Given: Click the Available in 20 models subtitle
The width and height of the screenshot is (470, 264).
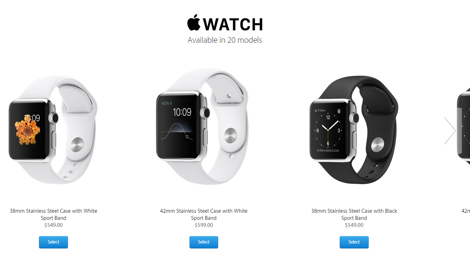Looking at the screenshot, I should (x=225, y=40).
